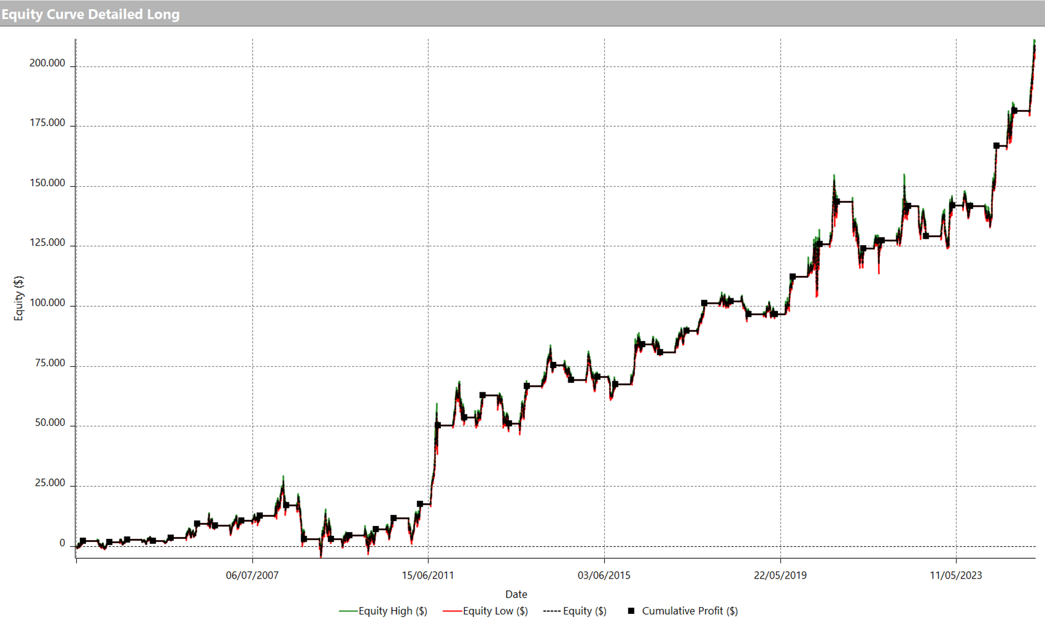The height and width of the screenshot is (620, 1045).
Task: Select the 22/05/2019 date tick label
Action: pos(780,575)
